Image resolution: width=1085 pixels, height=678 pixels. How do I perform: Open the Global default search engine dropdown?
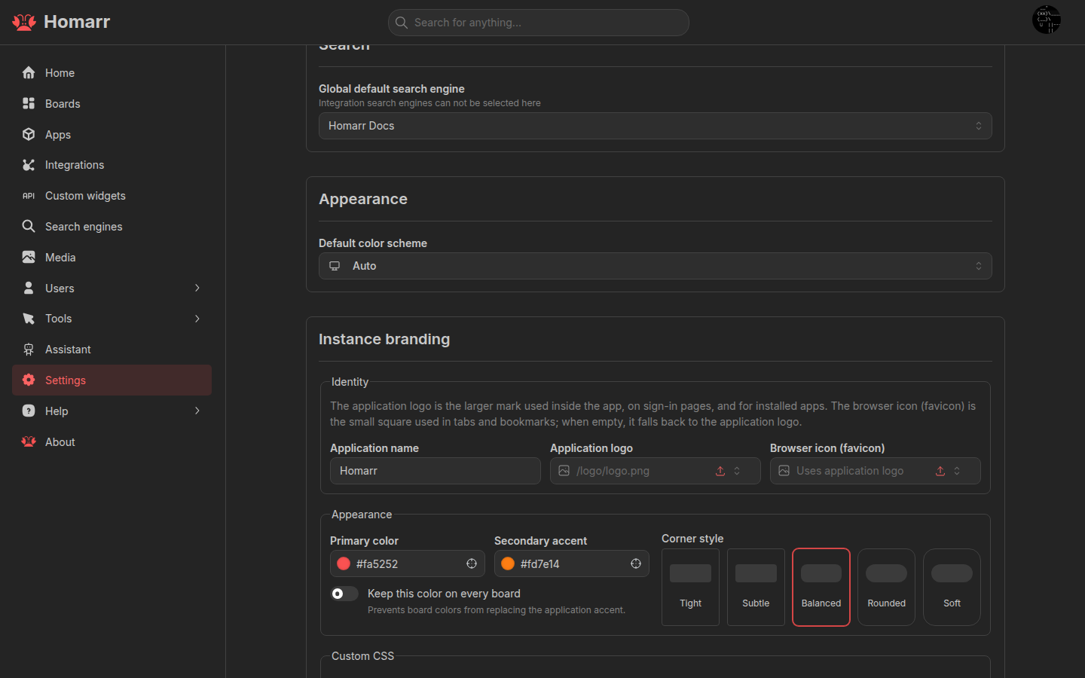[656, 126]
